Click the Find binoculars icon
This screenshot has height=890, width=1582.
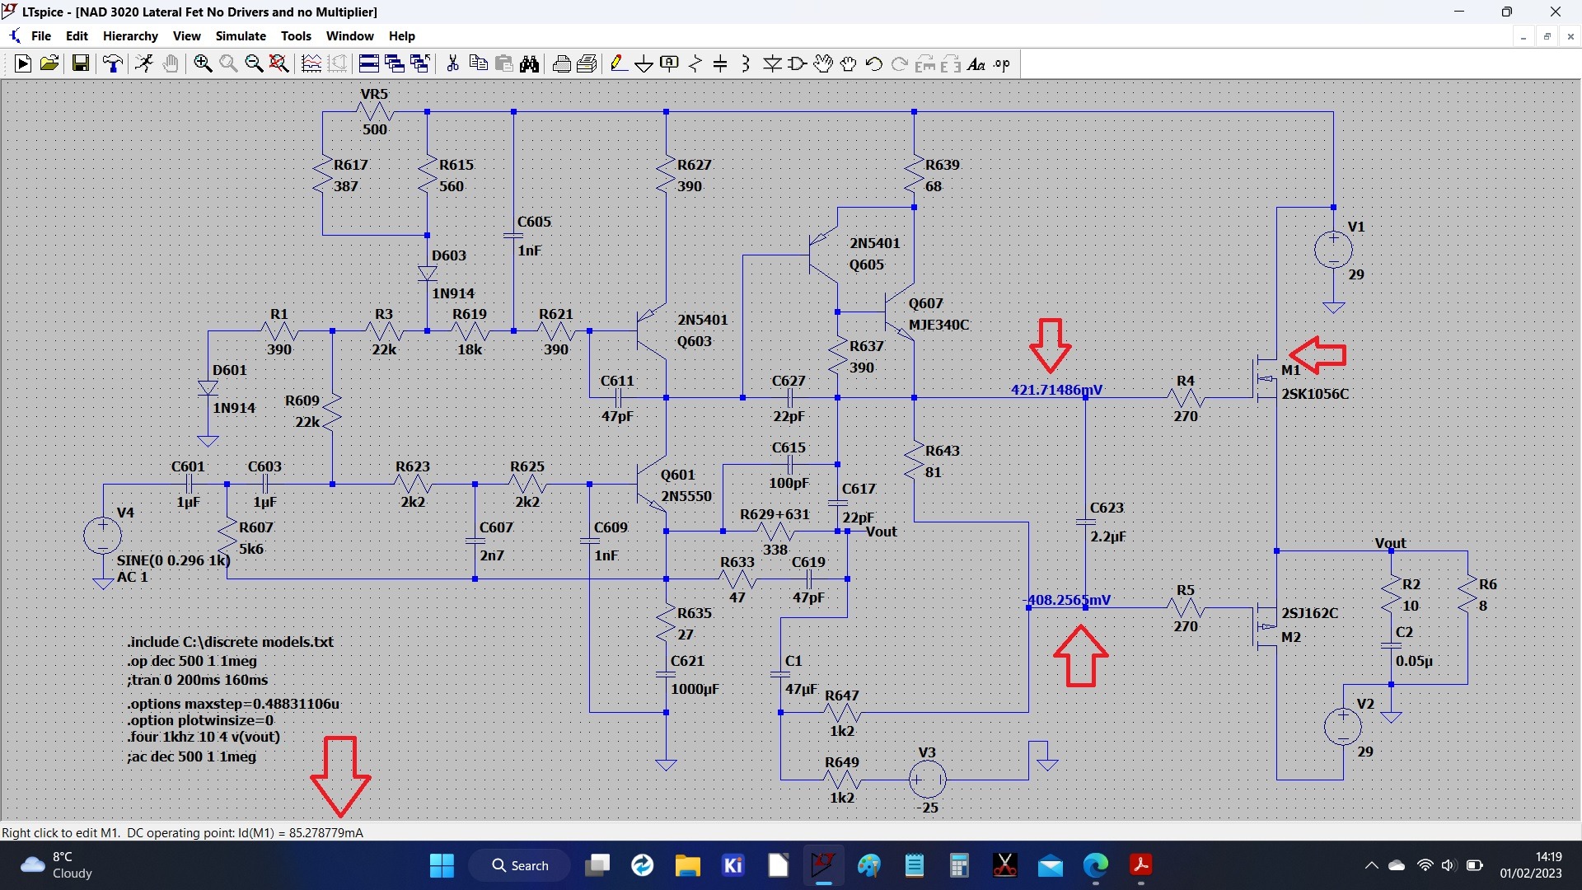coord(530,64)
